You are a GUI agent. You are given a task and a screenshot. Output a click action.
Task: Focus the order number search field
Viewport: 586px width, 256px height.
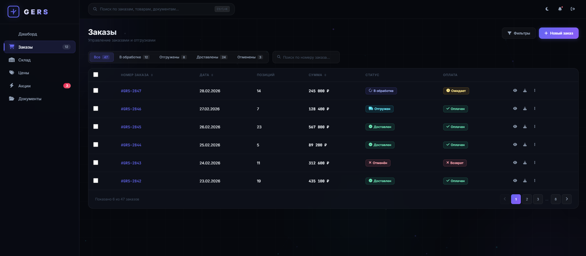click(x=306, y=57)
